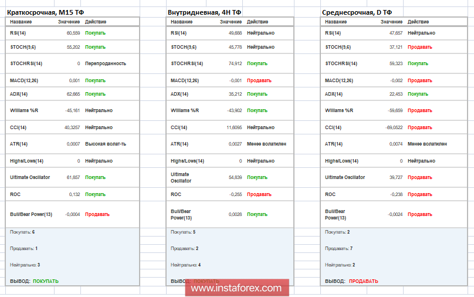Select ROC value 0,132 in M15 table
The height and width of the screenshot is (297, 474).
point(75,194)
